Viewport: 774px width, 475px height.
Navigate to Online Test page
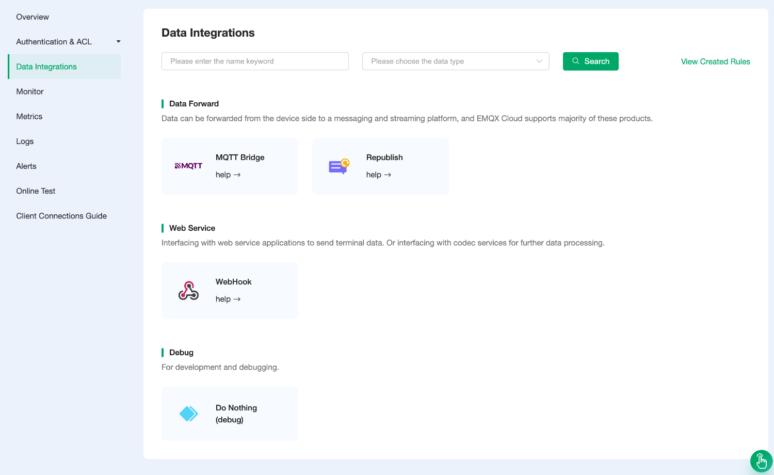click(36, 191)
